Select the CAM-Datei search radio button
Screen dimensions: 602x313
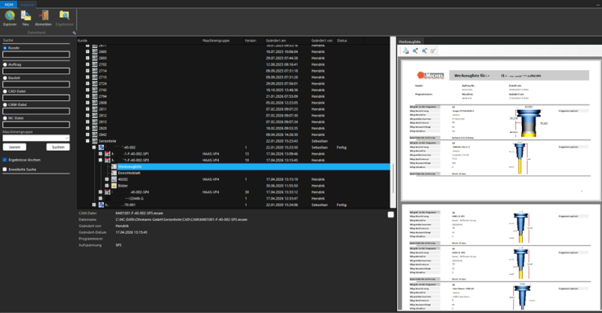5,104
